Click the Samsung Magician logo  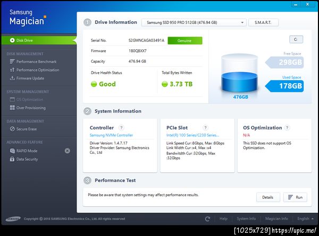(x=28, y=18)
